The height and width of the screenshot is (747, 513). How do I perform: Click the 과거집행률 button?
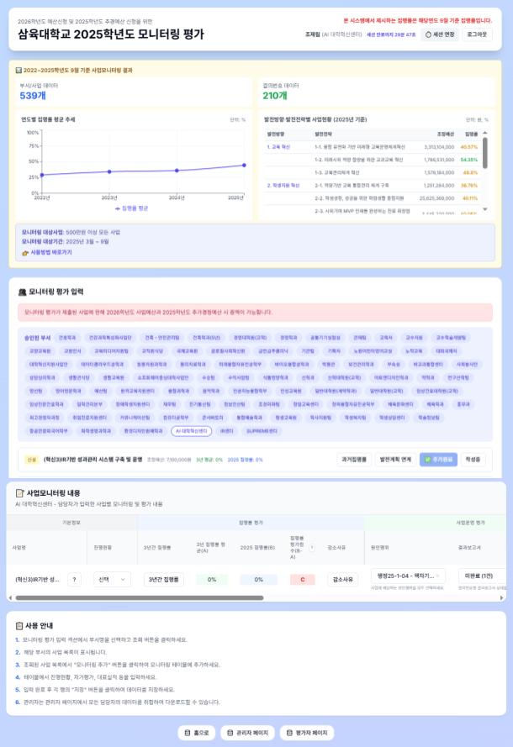click(354, 460)
